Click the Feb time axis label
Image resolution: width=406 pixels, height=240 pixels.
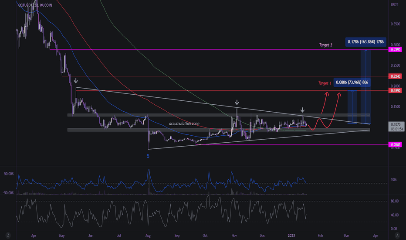pyautogui.click(x=320, y=236)
